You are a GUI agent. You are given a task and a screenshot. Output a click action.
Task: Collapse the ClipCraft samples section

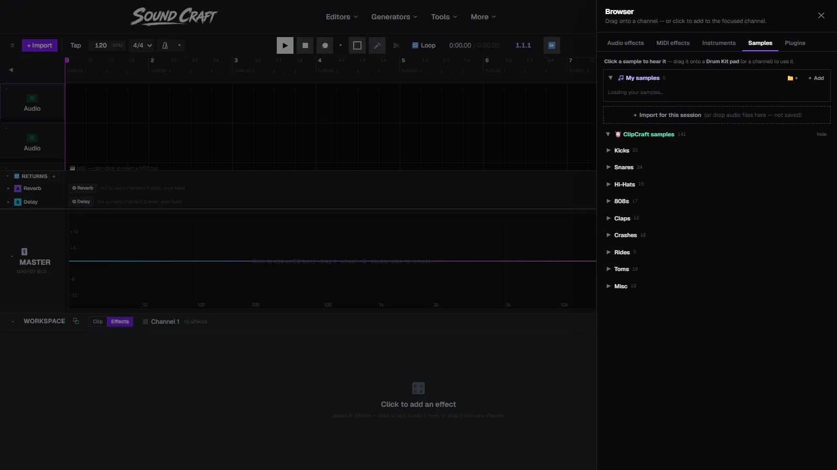(x=608, y=134)
